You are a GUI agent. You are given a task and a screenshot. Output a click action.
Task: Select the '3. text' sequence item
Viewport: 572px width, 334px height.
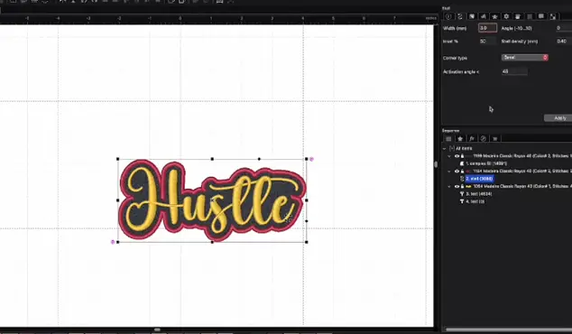tap(478, 194)
